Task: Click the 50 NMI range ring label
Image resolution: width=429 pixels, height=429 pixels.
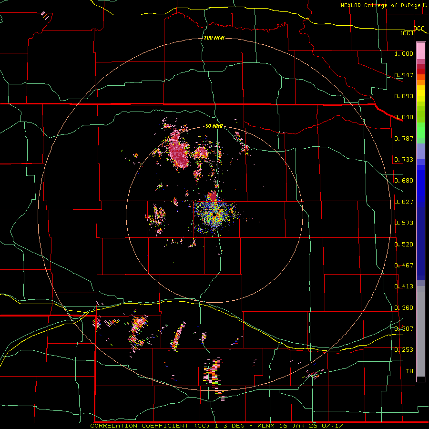Action: [x=214, y=126]
